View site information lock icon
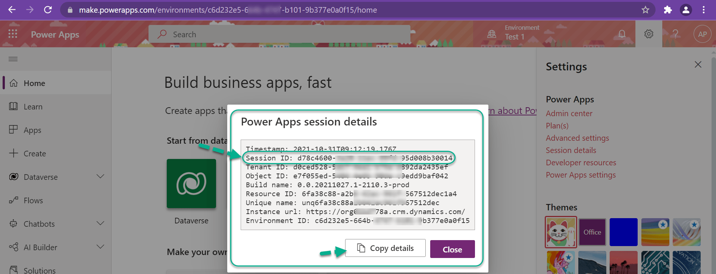716x274 pixels. [x=70, y=10]
